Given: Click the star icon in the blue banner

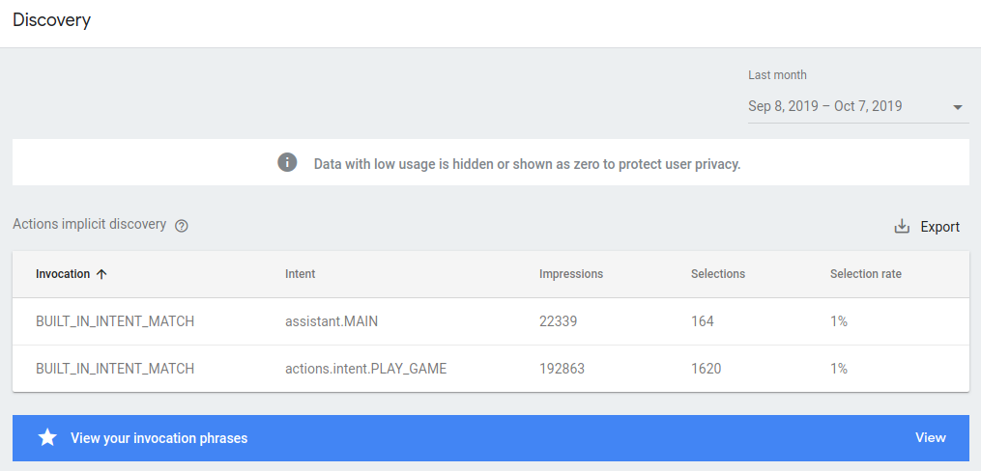Looking at the screenshot, I should (47, 438).
